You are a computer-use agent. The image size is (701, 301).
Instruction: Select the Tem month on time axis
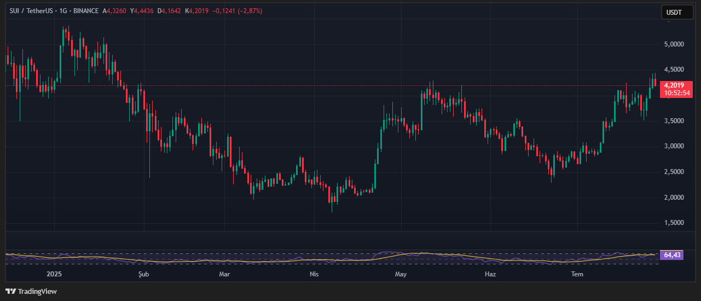tap(577, 274)
